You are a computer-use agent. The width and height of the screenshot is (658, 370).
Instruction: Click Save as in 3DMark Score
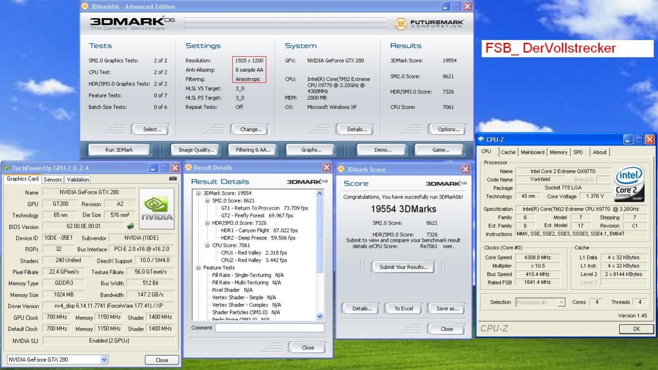(447, 308)
